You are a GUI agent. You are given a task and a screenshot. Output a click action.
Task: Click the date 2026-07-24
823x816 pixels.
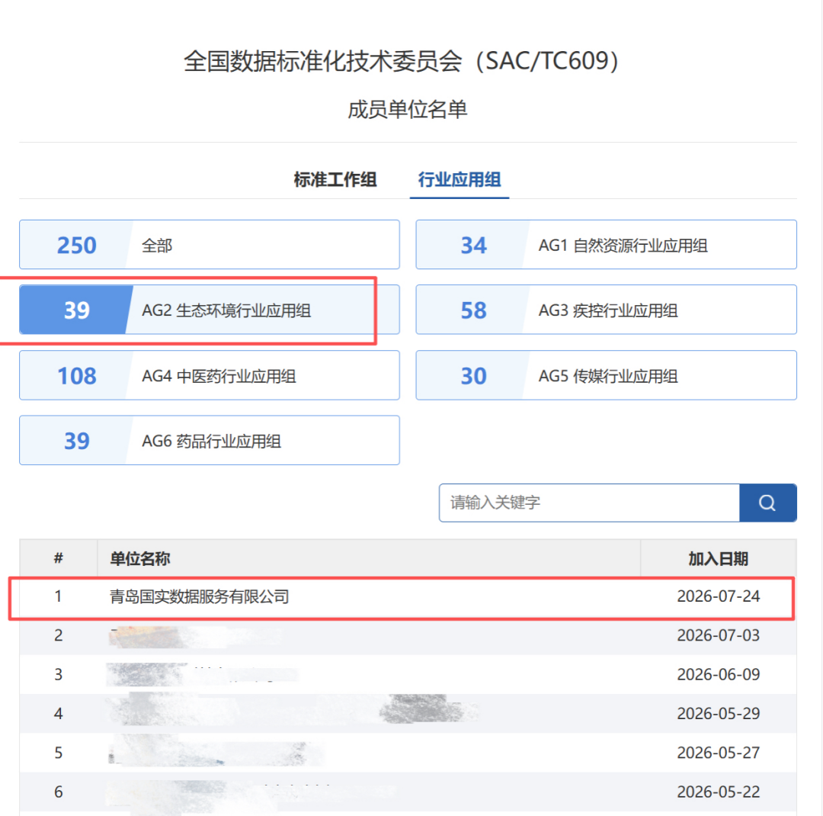click(718, 596)
